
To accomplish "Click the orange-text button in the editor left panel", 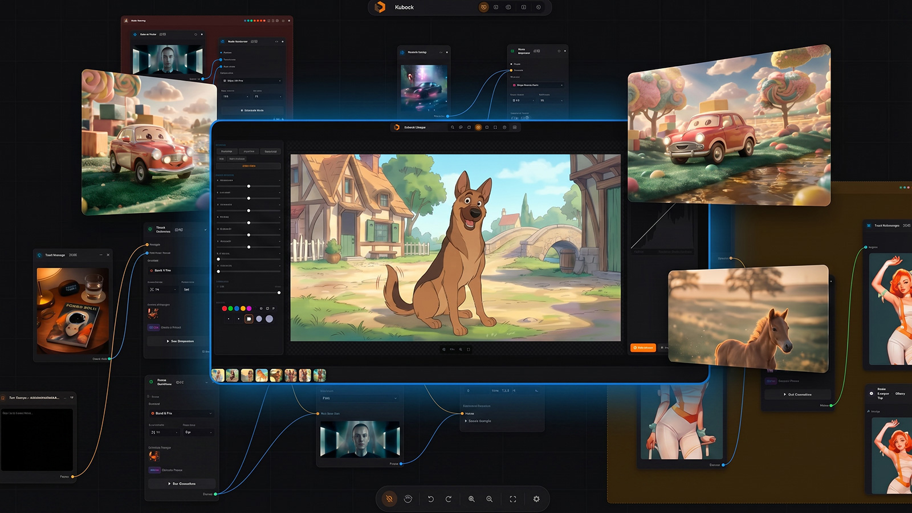I will click(249, 166).
